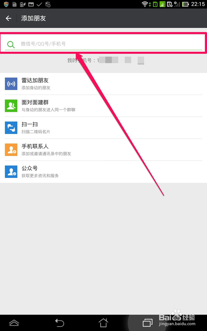The image size is (207, 331).
Task: Open the 雷达加朋友 list entry
Action: tap(103, 84)
